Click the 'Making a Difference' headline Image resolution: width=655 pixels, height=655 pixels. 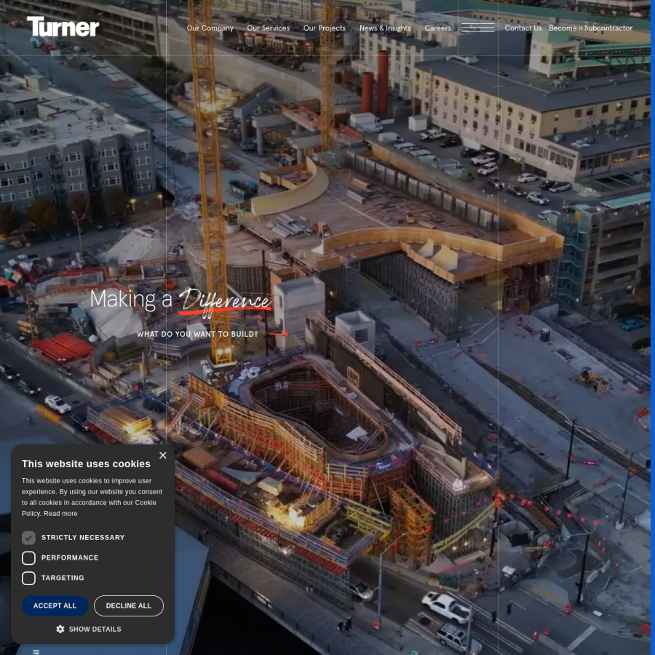click(x=181, y=301)
